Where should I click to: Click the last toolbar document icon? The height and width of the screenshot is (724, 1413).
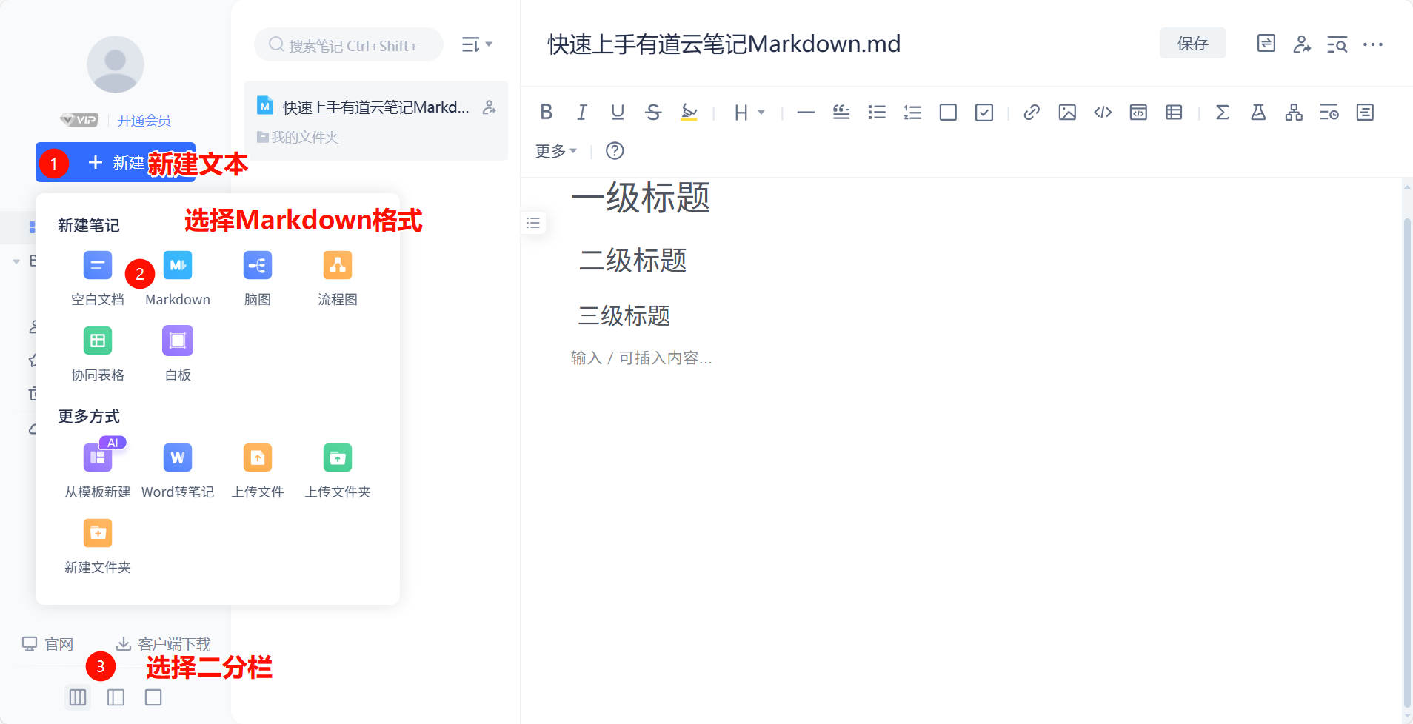[1365, 112]
